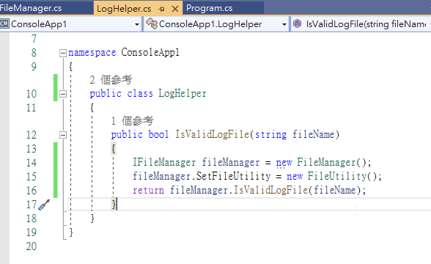
Task: Click line number 7 in the gutter
Action: [34, 39]
